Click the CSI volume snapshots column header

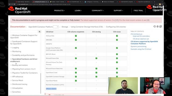click(x=76, y=32)
